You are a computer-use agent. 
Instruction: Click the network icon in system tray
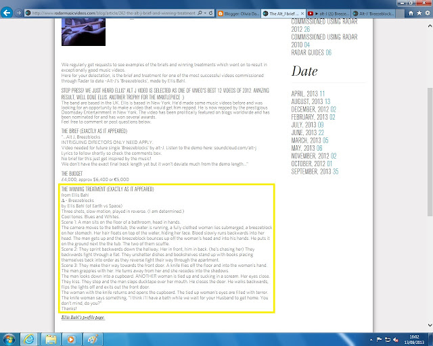pyautogui.click(x=388, y=339)
